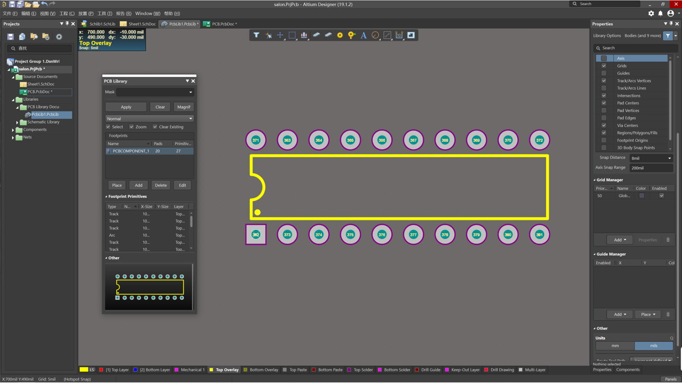The image size is (682, 383).
Task: Check the Footprint Origins option
Action: tap(604, 140)
